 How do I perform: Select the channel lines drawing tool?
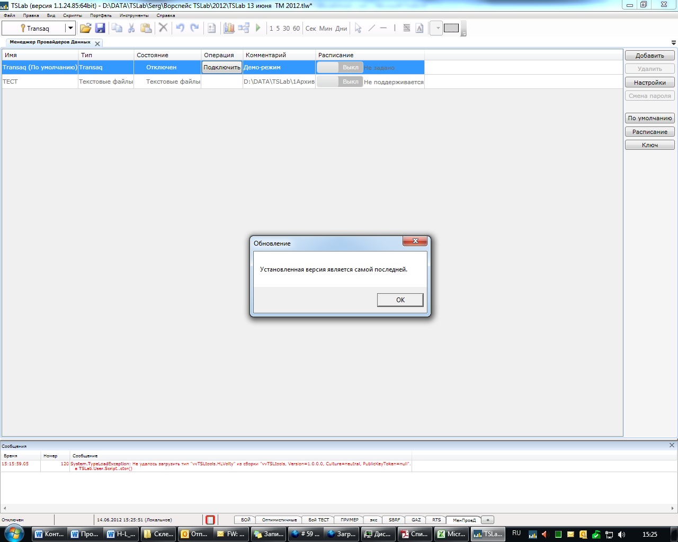[x=407, y=28]
